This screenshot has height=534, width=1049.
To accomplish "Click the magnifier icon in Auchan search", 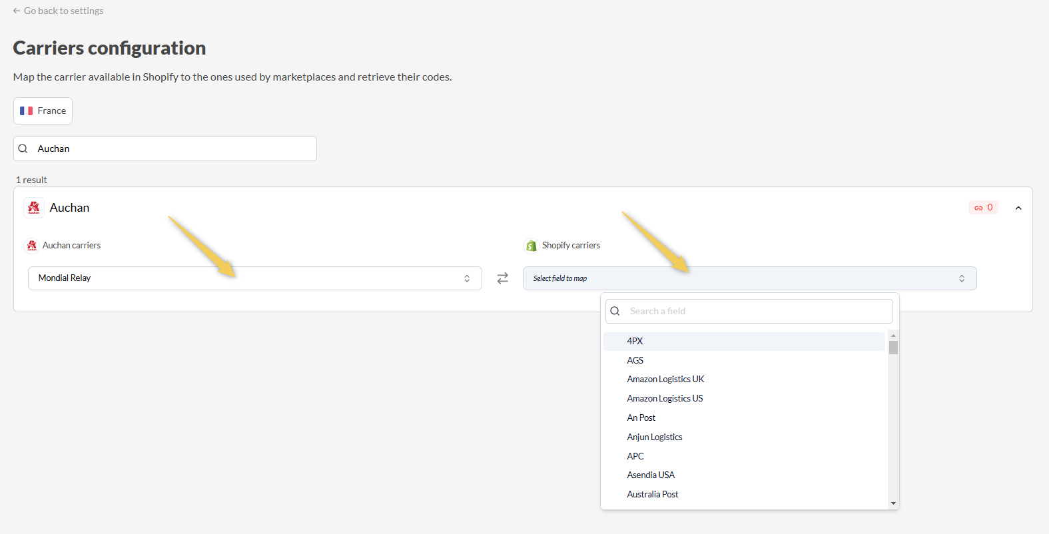I will click(x=23, y=148).
